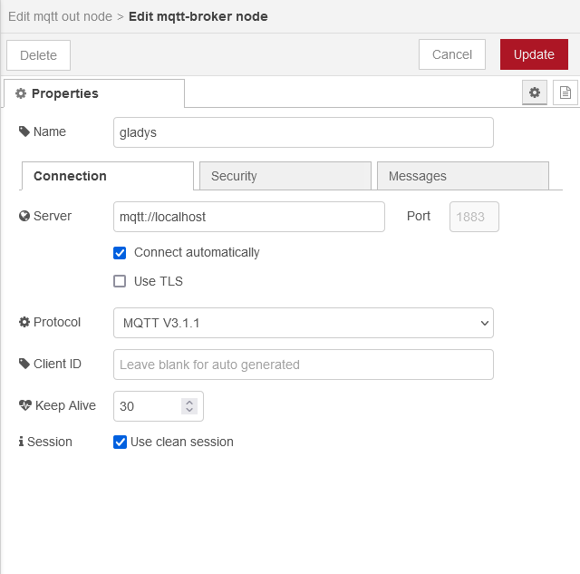Click the Delete button
The height and width of the screenshot is (574, 580).
click(38, 55)
